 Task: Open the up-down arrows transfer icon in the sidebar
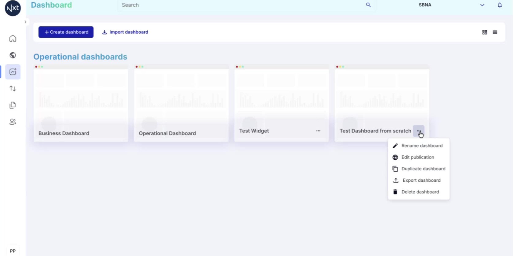[x=13, y=88]
